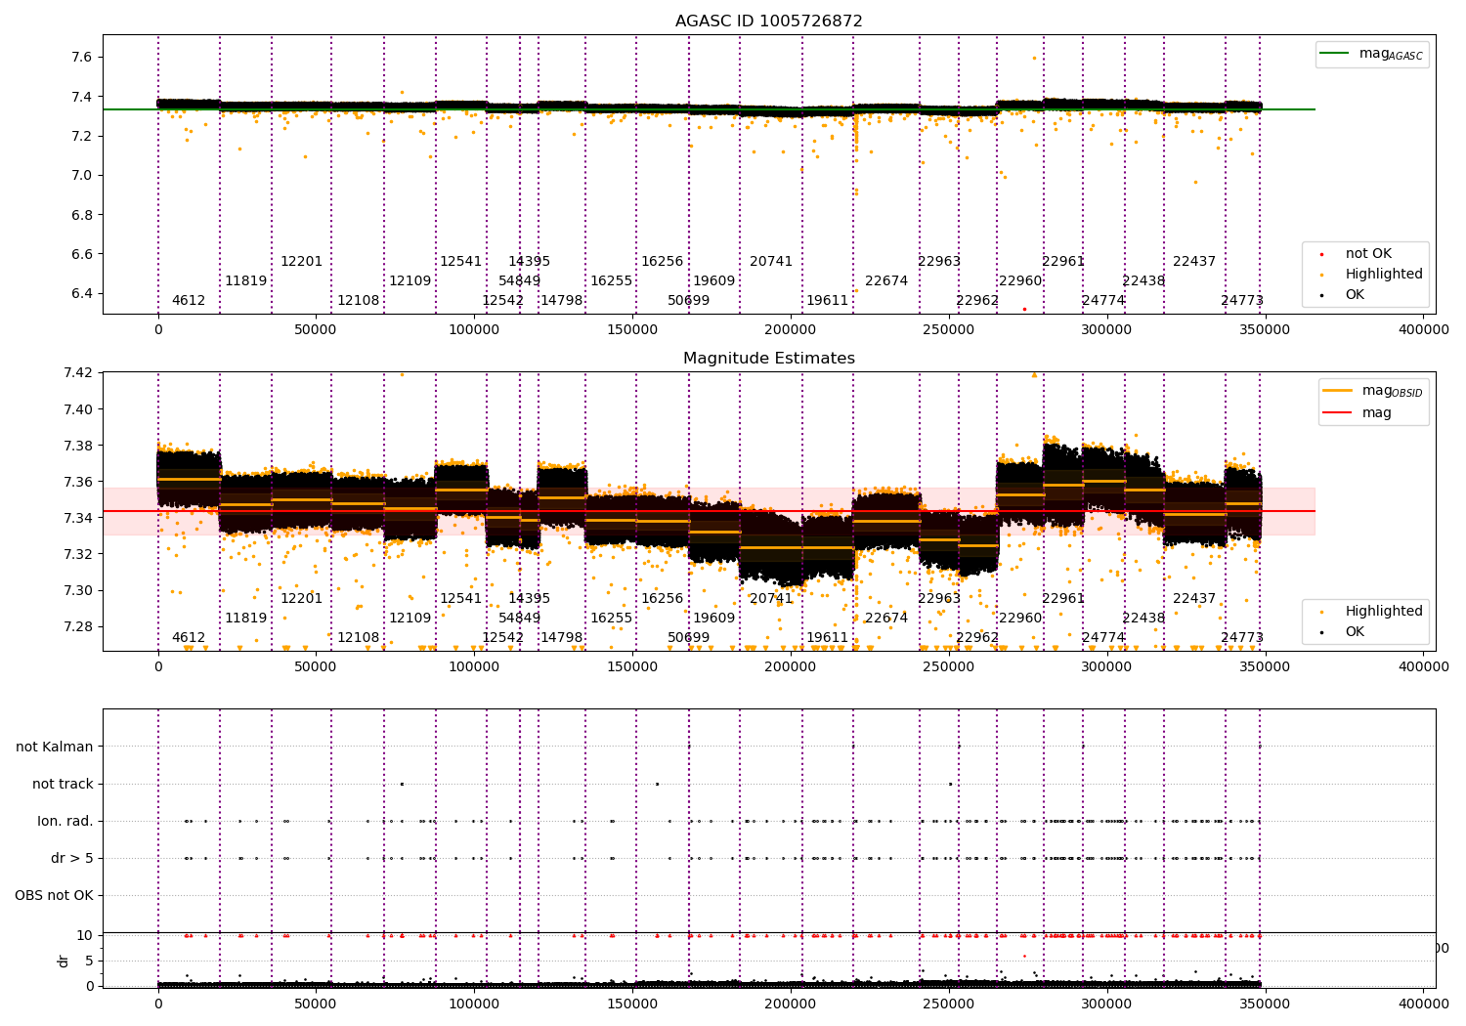Click the 10 tick on the dr axis
Image resolution: width=1466 pixels, height=1026 pixels.
[x=85, y=935]
